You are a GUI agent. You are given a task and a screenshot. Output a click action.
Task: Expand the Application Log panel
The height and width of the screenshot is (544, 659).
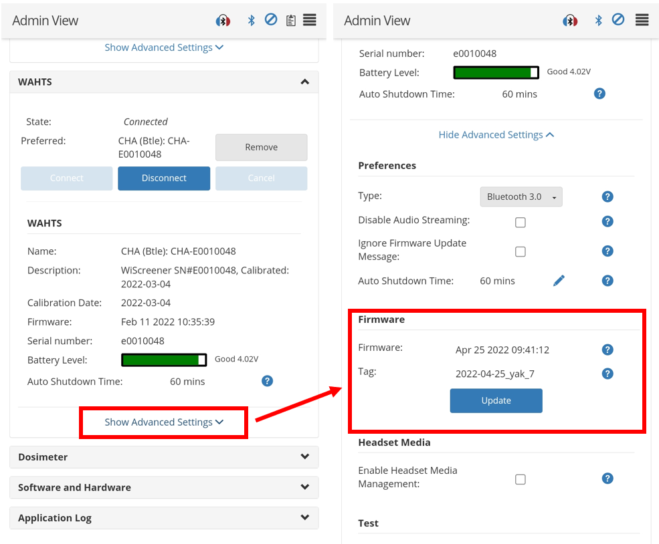coord(164,518)
